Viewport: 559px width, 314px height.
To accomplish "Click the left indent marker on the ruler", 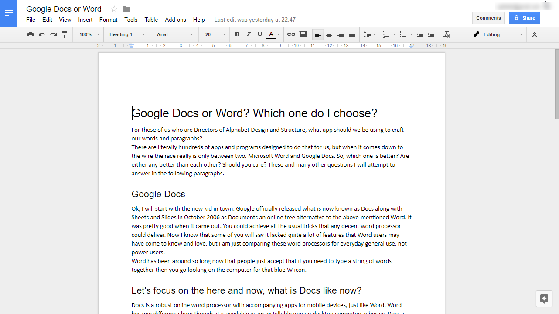I will 131,46.
